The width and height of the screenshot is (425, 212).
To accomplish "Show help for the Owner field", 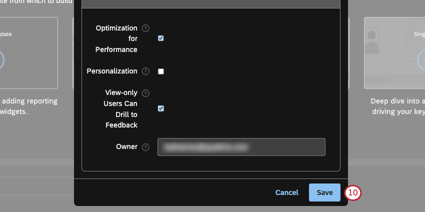I will (145, 147).
